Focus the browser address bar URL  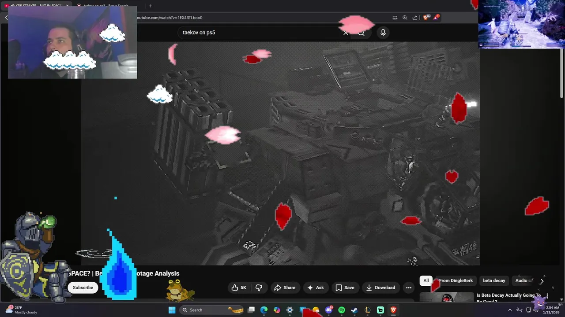pyautogui.click(x=169, y=18)
